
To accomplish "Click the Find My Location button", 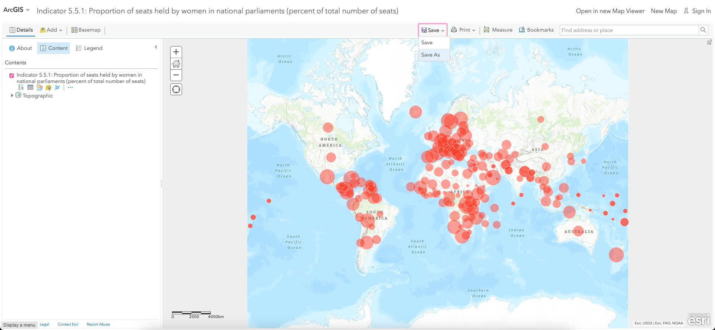I will pyautogui.click(x=176, y=89).
